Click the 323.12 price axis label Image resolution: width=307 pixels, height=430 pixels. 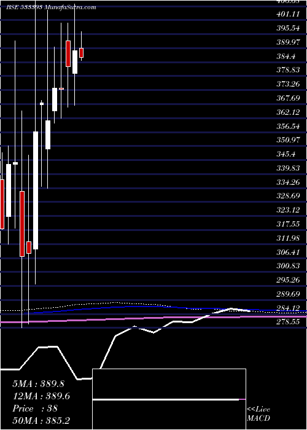point(288,210)
